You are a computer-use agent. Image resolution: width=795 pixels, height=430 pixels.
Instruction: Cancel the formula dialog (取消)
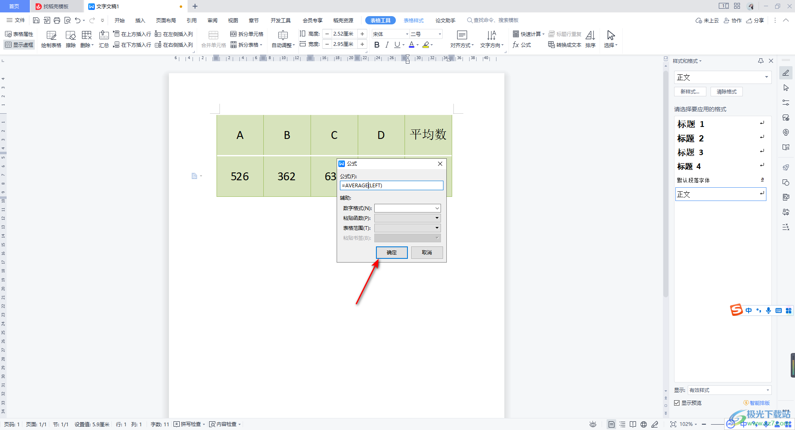[x=427, y=252]
